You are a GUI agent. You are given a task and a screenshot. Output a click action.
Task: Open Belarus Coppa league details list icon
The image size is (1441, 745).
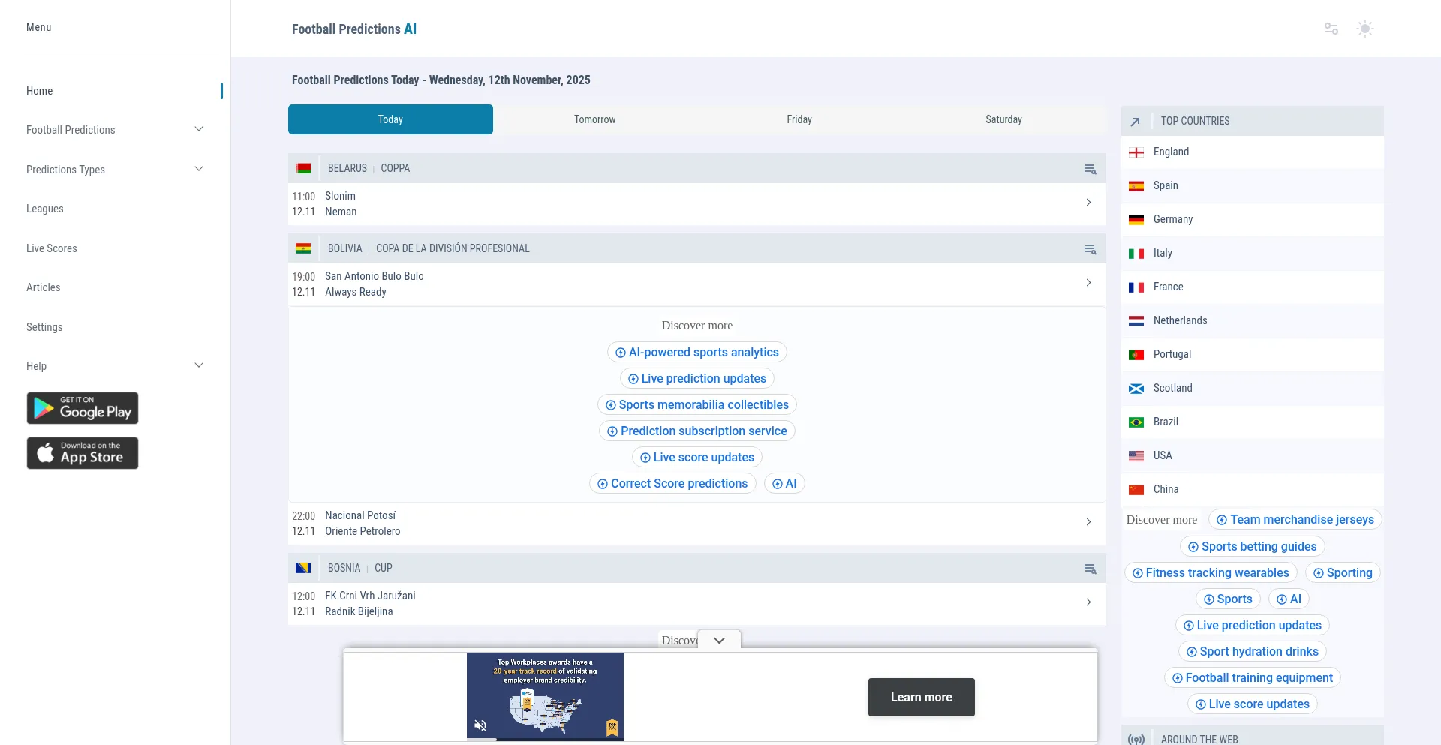coord(1090,169)
